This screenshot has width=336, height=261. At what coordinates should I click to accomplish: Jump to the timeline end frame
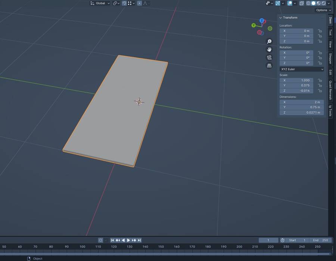point(139,240)
